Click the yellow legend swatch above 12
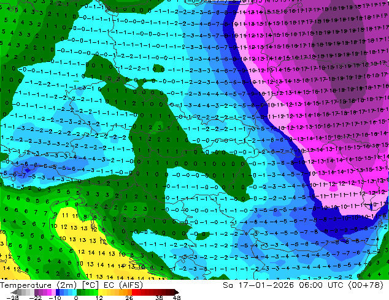 [x=101, y=292]
